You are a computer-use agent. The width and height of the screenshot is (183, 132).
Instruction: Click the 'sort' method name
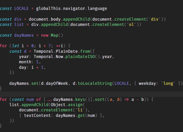(99, 100)
